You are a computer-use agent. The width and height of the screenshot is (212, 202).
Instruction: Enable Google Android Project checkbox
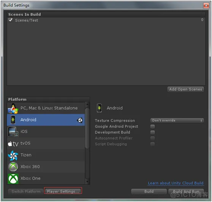coord(153,126)
